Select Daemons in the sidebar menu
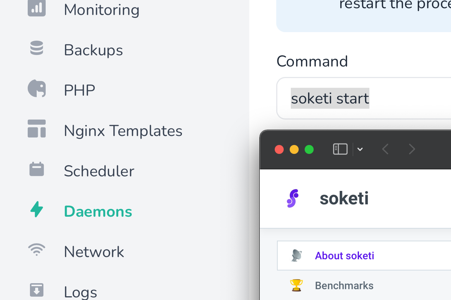 [x=98, y=211]
